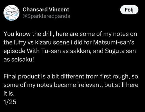
Task: Open Chansard Vincent's display name
Action: tap(46, 10)
